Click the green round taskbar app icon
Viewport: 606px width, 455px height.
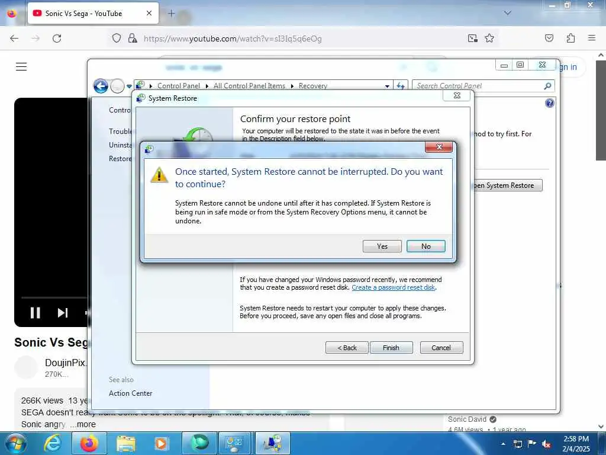tap(199, 443)
